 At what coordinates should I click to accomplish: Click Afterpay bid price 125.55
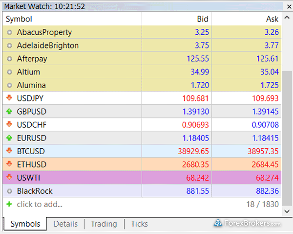point(198,59)
